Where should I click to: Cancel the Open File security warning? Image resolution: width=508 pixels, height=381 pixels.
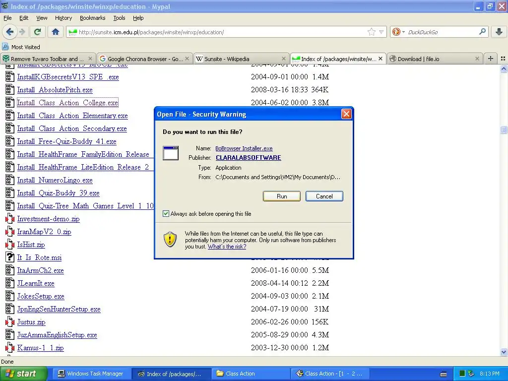point(324,196)
